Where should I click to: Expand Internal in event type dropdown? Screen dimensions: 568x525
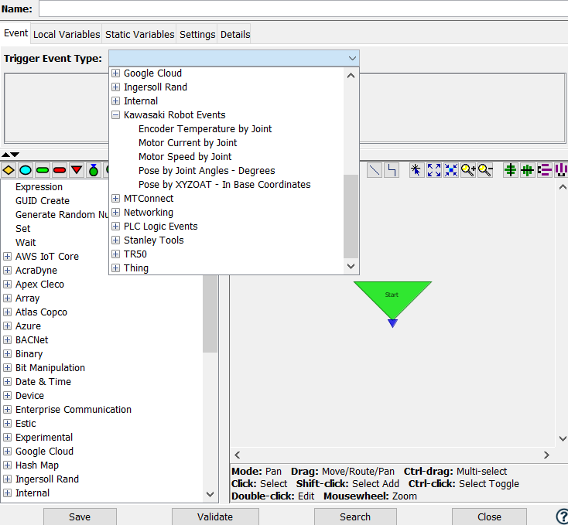(x=115, y=101)
